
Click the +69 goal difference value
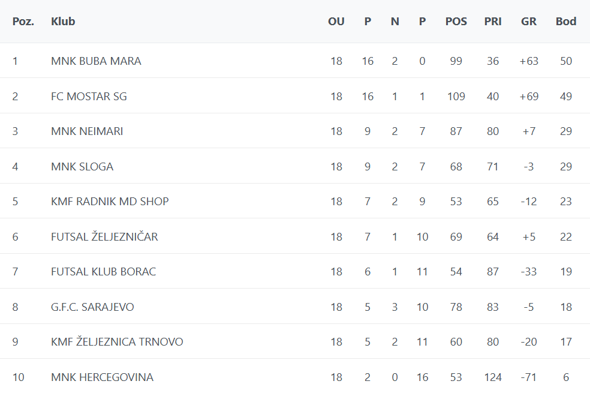click(x=529, y=97)
